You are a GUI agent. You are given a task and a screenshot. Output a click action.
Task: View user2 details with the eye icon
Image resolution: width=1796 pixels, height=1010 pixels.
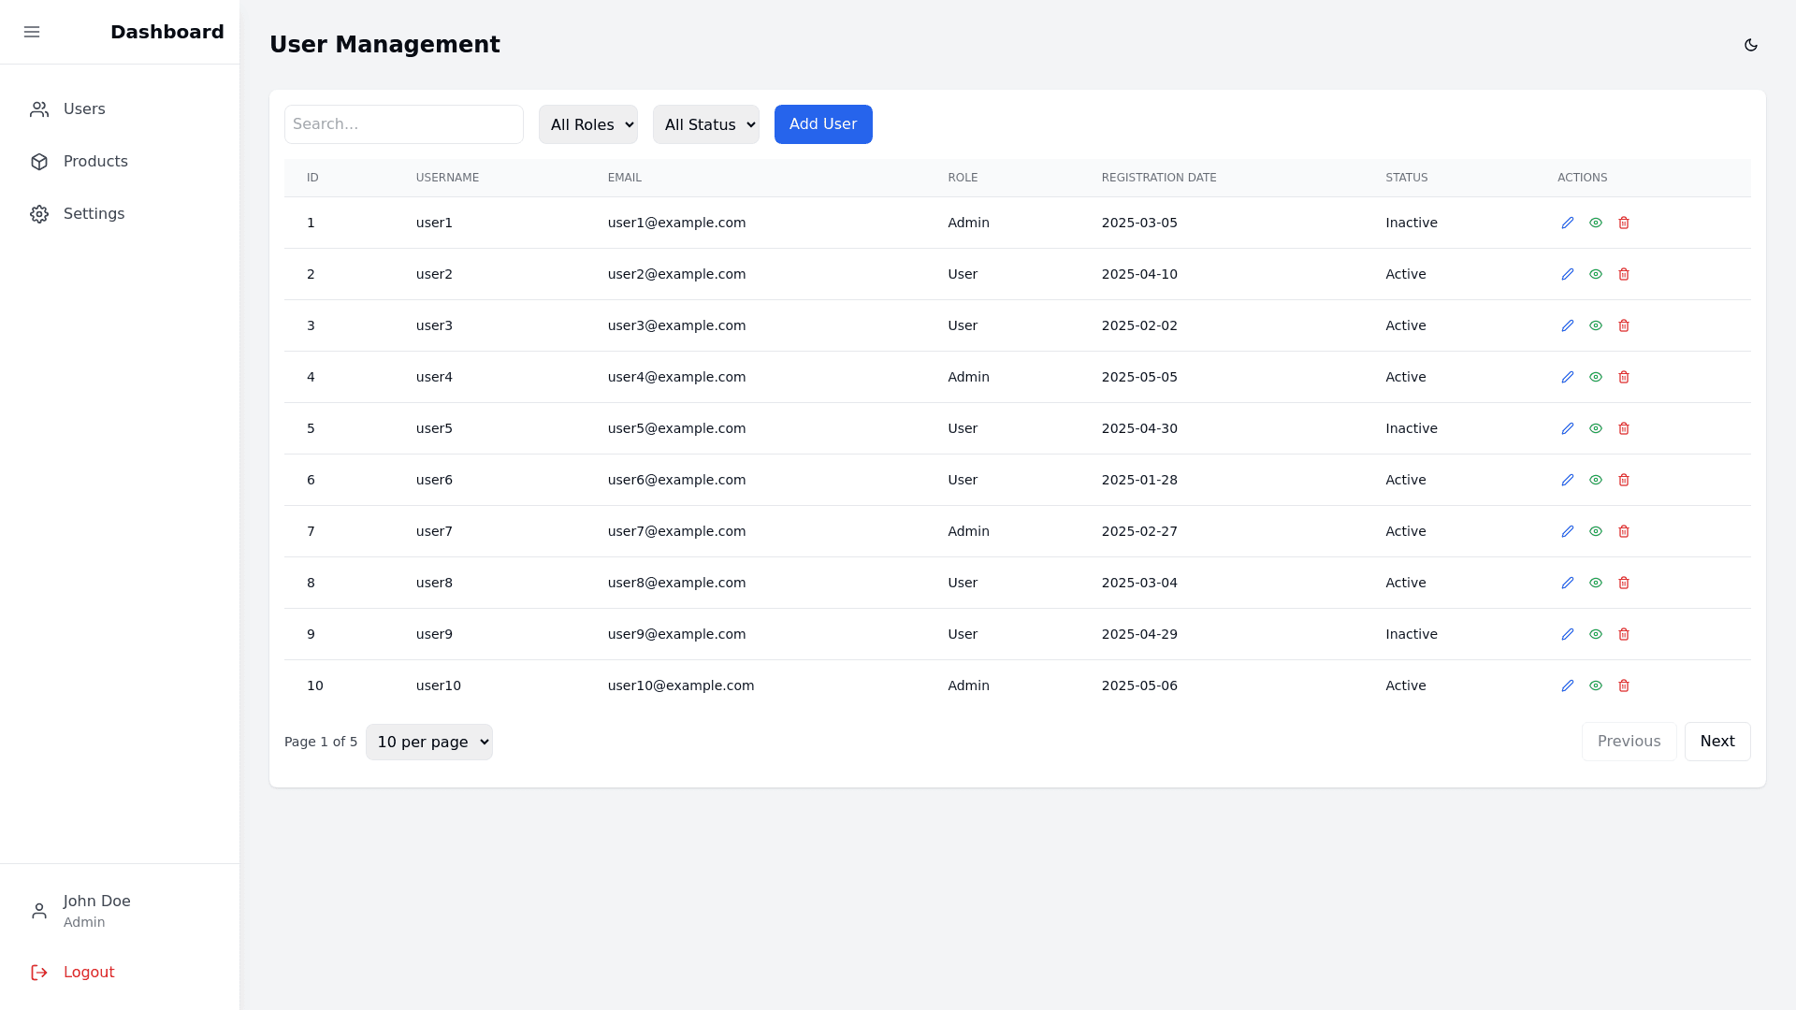1596,274
